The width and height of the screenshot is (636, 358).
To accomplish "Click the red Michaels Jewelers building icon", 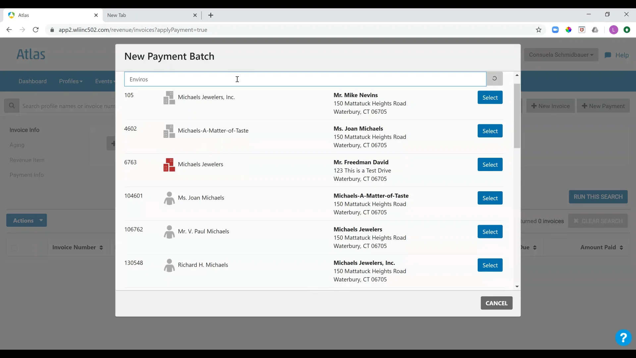I will click(x=169, y=165).
